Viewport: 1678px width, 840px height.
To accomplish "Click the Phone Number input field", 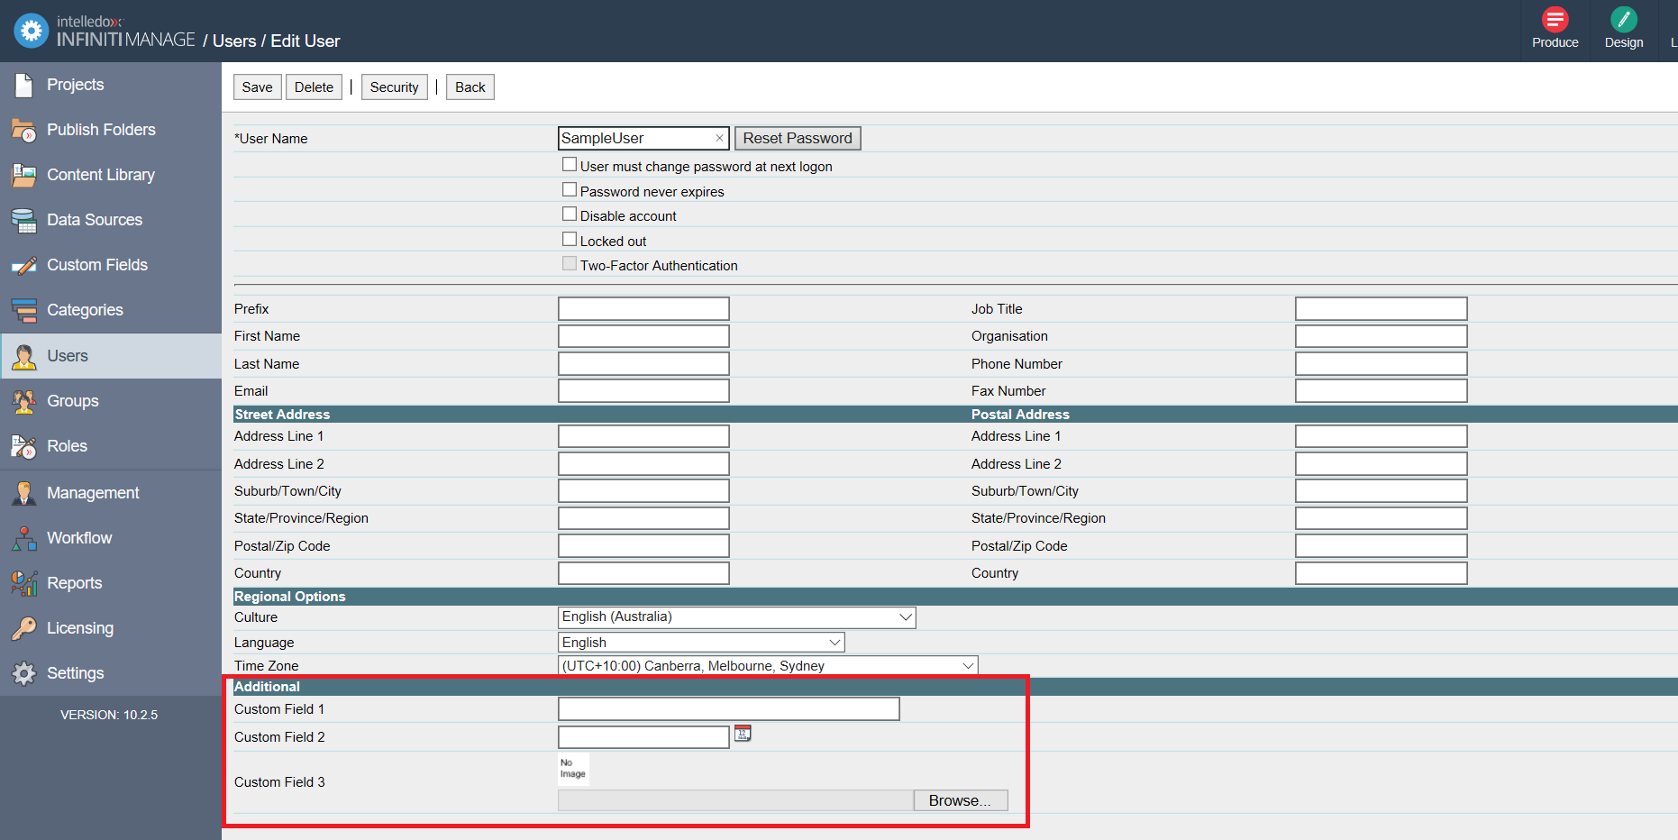I will point(1382,364).
